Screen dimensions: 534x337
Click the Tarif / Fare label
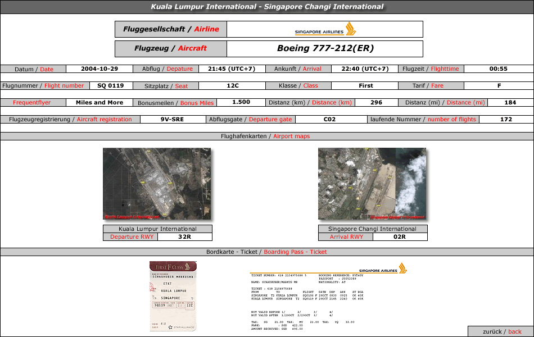click(431, 86)
